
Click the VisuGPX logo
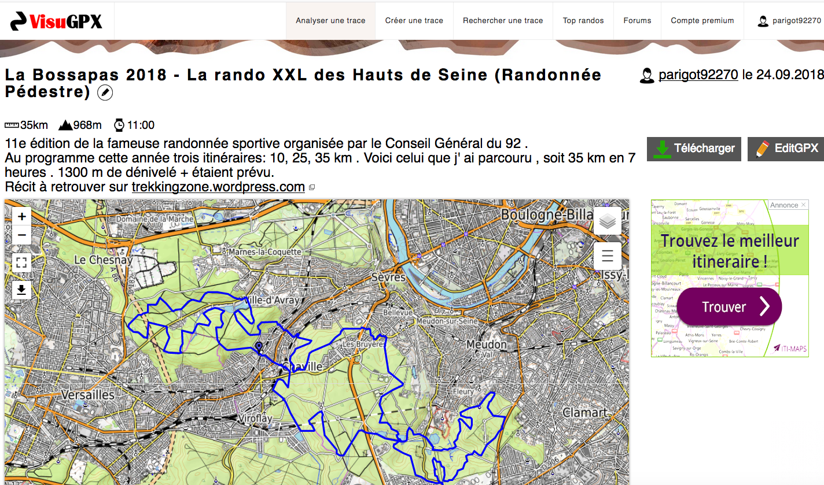point(57,21)
